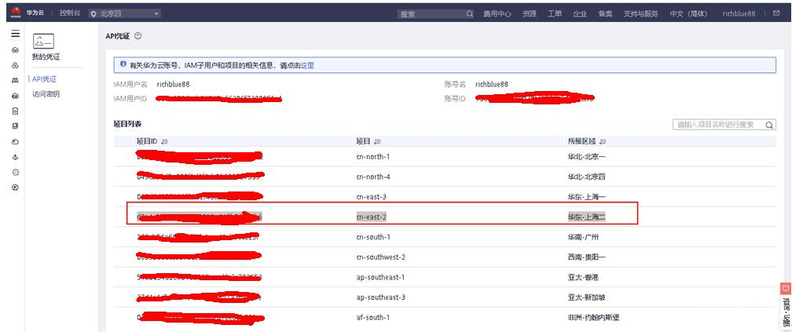Click the seventh sidebar cloud icon
Viewport: 792px width, 332px height.
click(x=15, y=142)
